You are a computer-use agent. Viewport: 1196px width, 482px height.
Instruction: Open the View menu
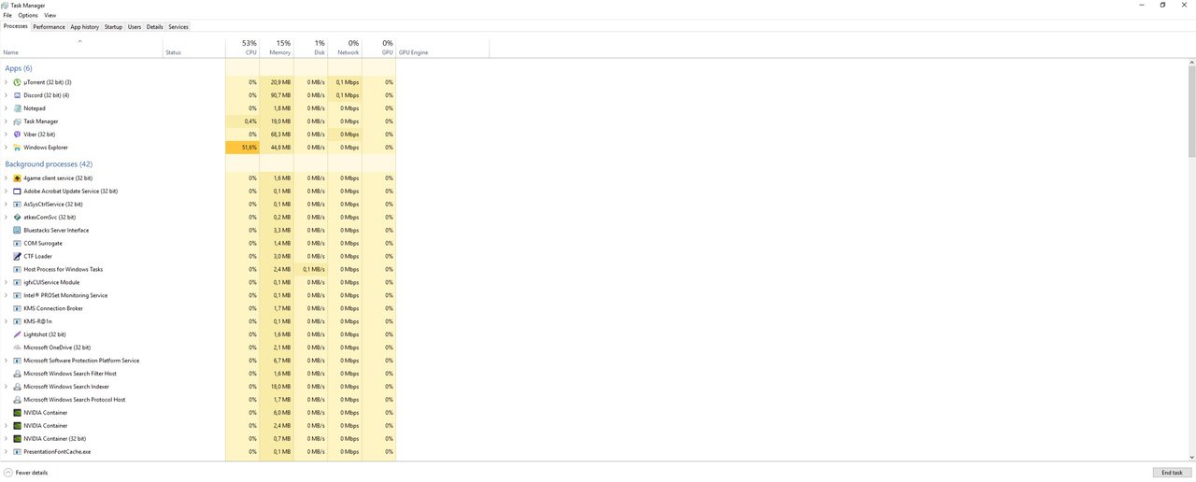coord(50,15)
